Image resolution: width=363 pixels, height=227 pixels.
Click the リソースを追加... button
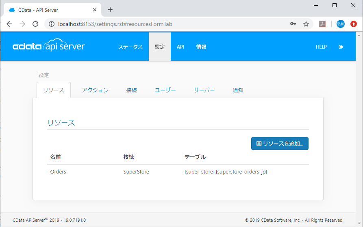tap(280, 143)
